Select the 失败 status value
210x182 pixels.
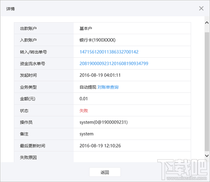(84, 111)
